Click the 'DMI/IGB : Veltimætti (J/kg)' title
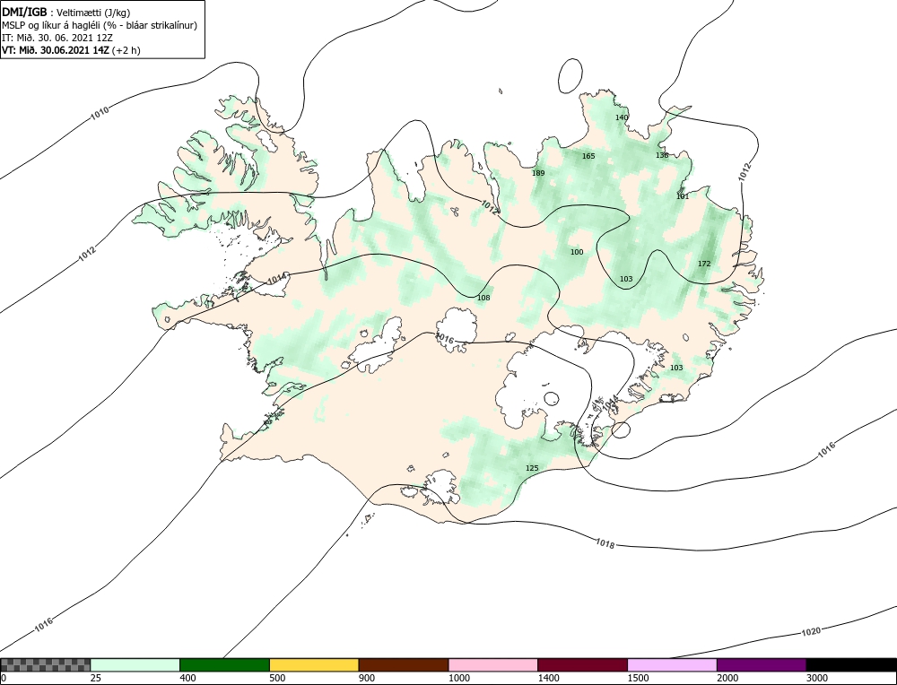Viewport: 897px width, 685px height. point(65,12)
